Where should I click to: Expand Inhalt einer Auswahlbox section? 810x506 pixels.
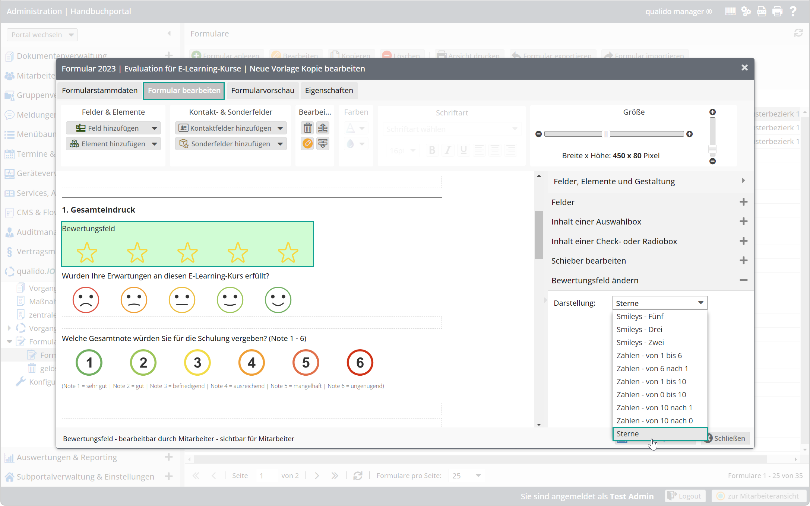743,222
